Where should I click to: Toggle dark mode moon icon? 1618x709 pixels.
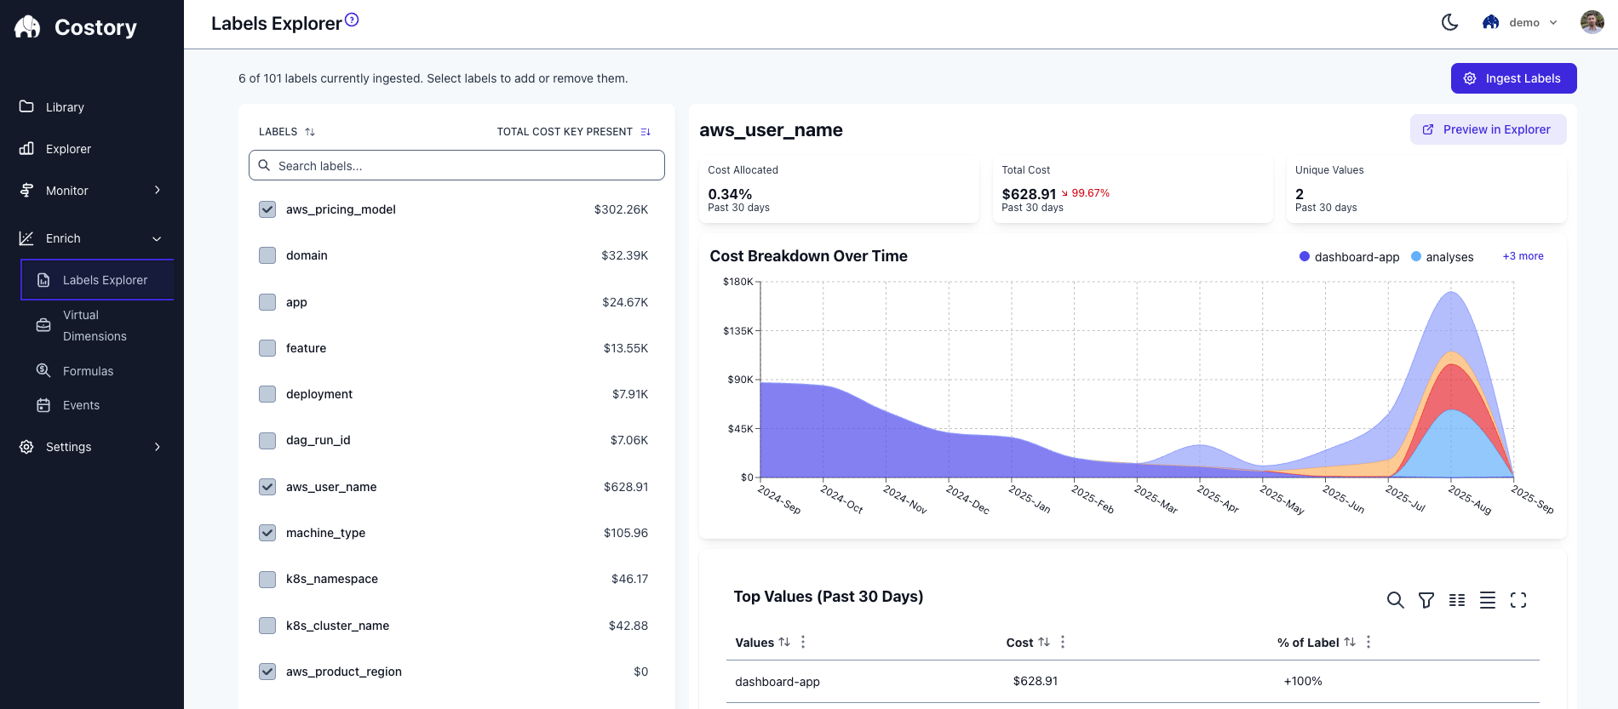click(x=1449, y=23)
